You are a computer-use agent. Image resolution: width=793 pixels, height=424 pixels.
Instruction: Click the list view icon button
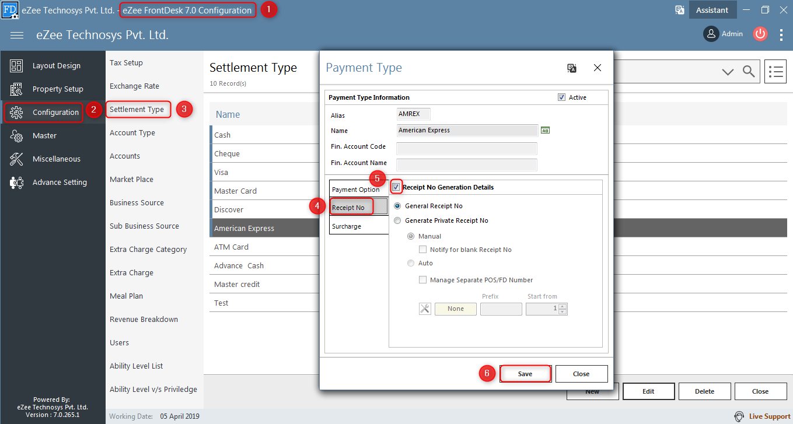[x=775, y=72]
